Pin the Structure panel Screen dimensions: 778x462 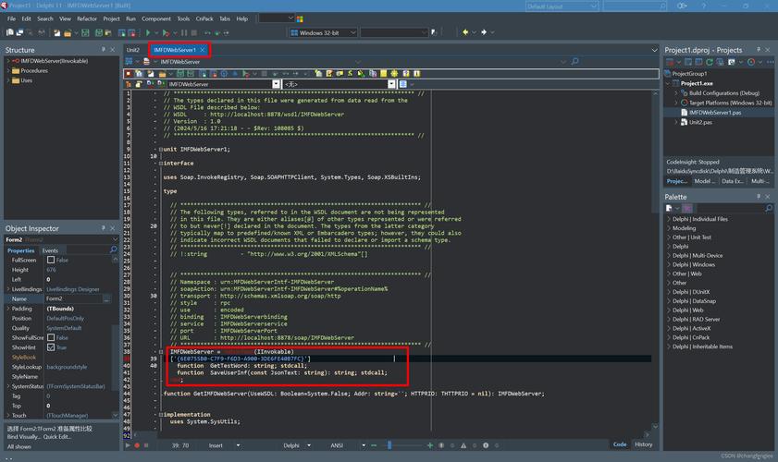pos(104,50)
